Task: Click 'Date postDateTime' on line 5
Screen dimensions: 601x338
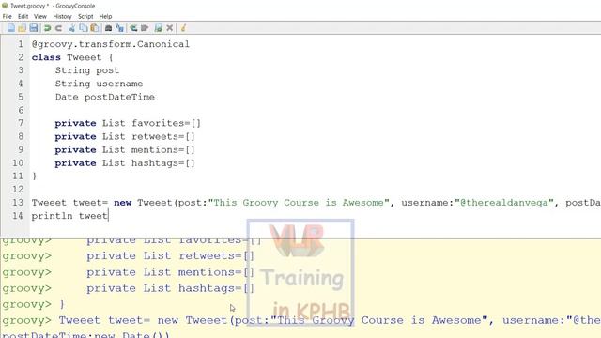Action: point(105,97)
